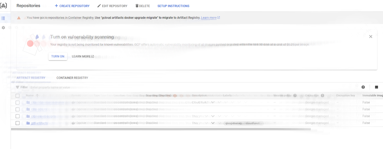Check the crc-new-etl-scipts row checkbox
Image resolution: width=383 pixels, height=149 pixels.
[17, 116]
